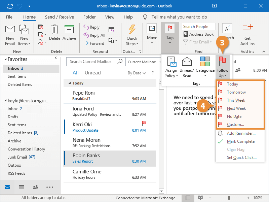Switch to People view icon
This screenshot has height=202, width=269.
(x=35, y=187)
